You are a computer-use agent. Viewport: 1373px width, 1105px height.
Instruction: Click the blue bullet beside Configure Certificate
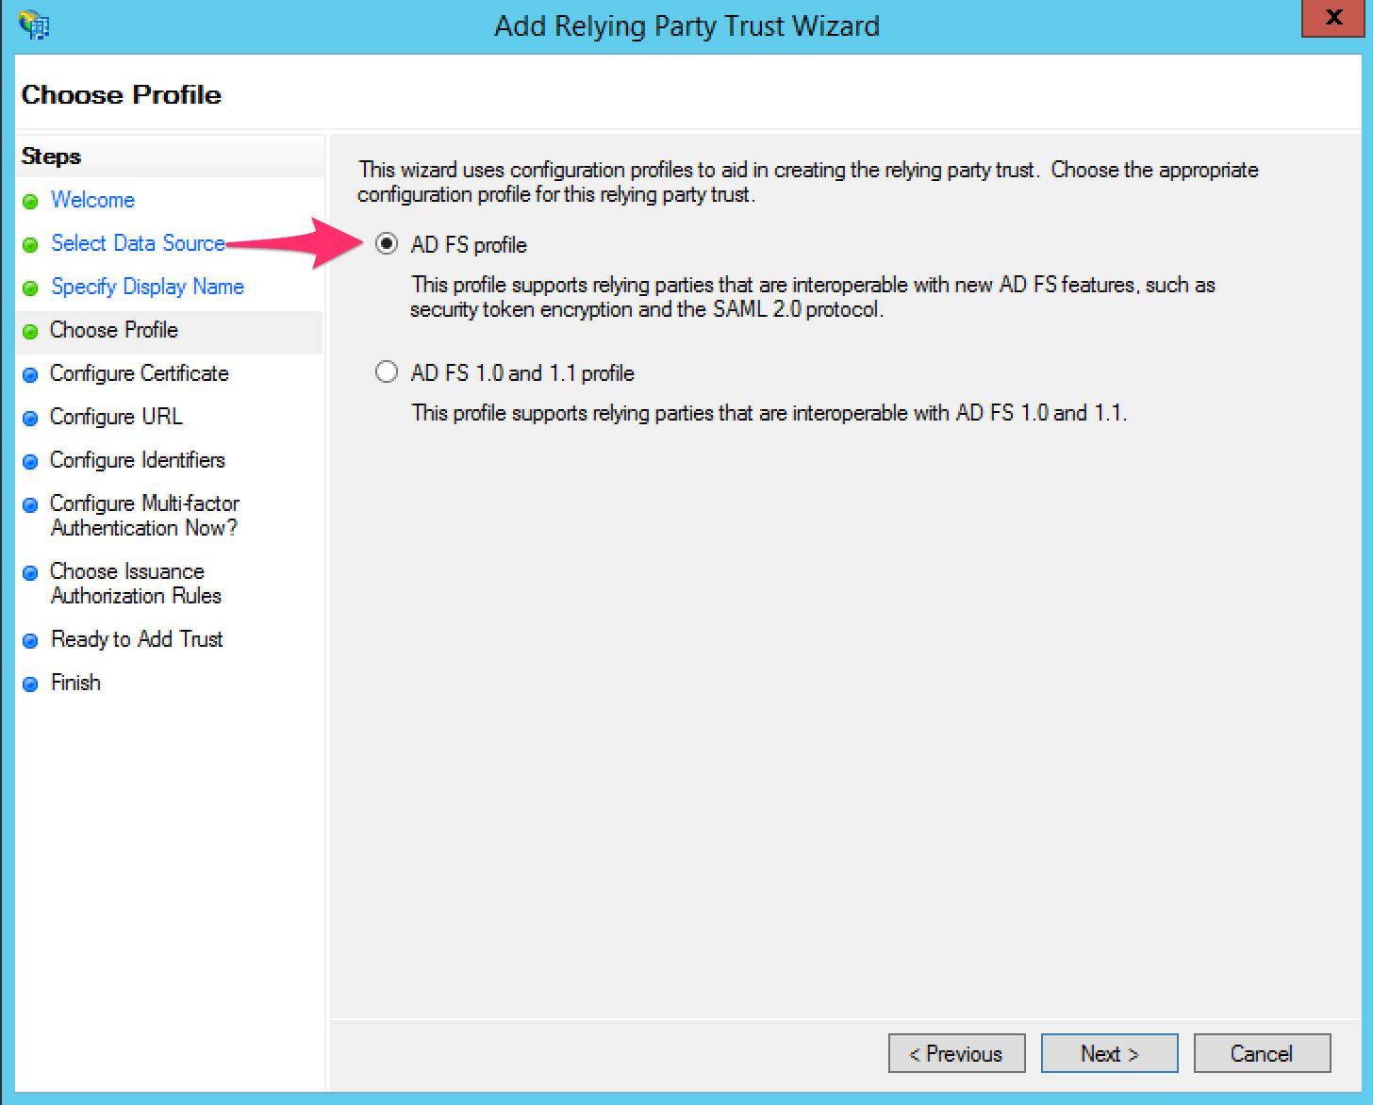[x=30, y=374]
